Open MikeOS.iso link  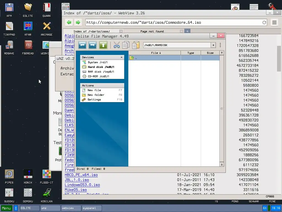click(x=76, y=190)
